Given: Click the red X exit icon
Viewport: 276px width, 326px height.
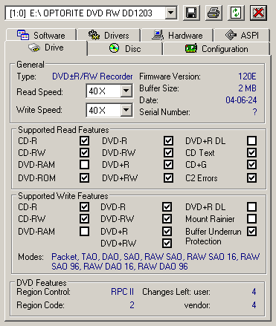Looking at the screenshot, I should 258,13.
